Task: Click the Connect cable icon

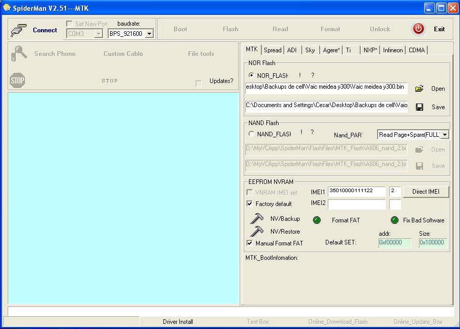Action: point(18,30)
